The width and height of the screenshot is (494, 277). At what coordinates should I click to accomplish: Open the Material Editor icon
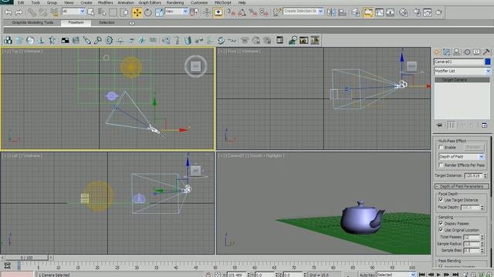(x=403, y=12)
